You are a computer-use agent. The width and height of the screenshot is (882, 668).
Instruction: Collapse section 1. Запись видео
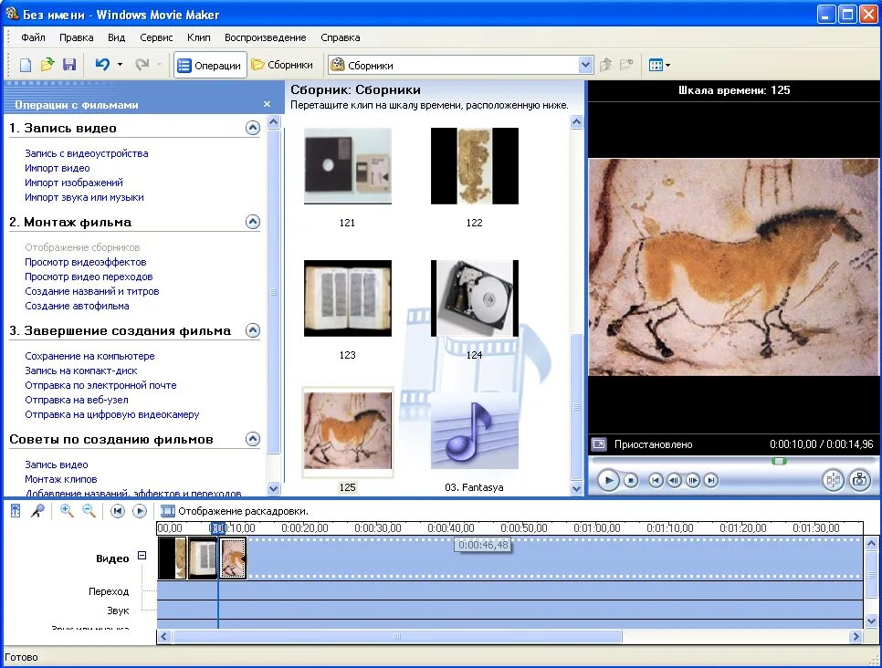point(253,128)
